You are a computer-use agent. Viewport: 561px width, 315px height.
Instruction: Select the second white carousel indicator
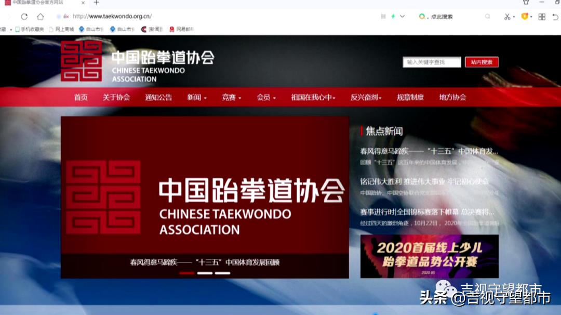(x=205, y=273)
